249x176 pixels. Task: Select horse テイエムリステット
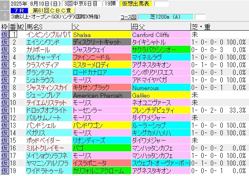[49, 103]
